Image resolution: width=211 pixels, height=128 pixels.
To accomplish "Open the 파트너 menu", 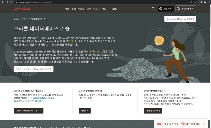I will 96,8.
